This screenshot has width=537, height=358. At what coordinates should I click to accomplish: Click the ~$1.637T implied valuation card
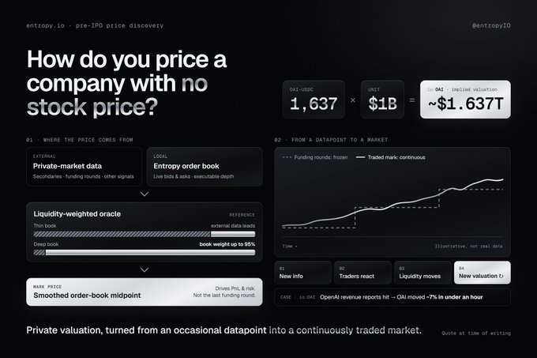(465, 100)
